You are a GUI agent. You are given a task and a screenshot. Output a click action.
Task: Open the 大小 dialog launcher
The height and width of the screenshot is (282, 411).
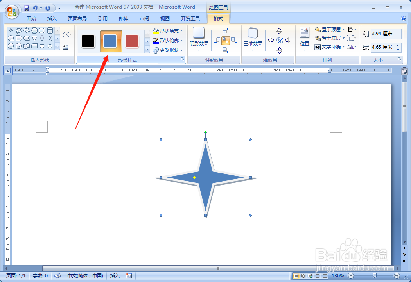coord(400,59)
